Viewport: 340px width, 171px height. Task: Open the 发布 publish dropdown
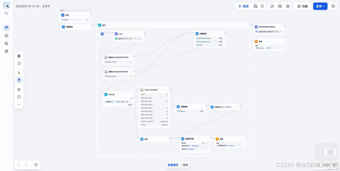[x=320, y=6]
